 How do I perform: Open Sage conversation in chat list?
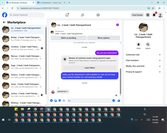[23, 67]
